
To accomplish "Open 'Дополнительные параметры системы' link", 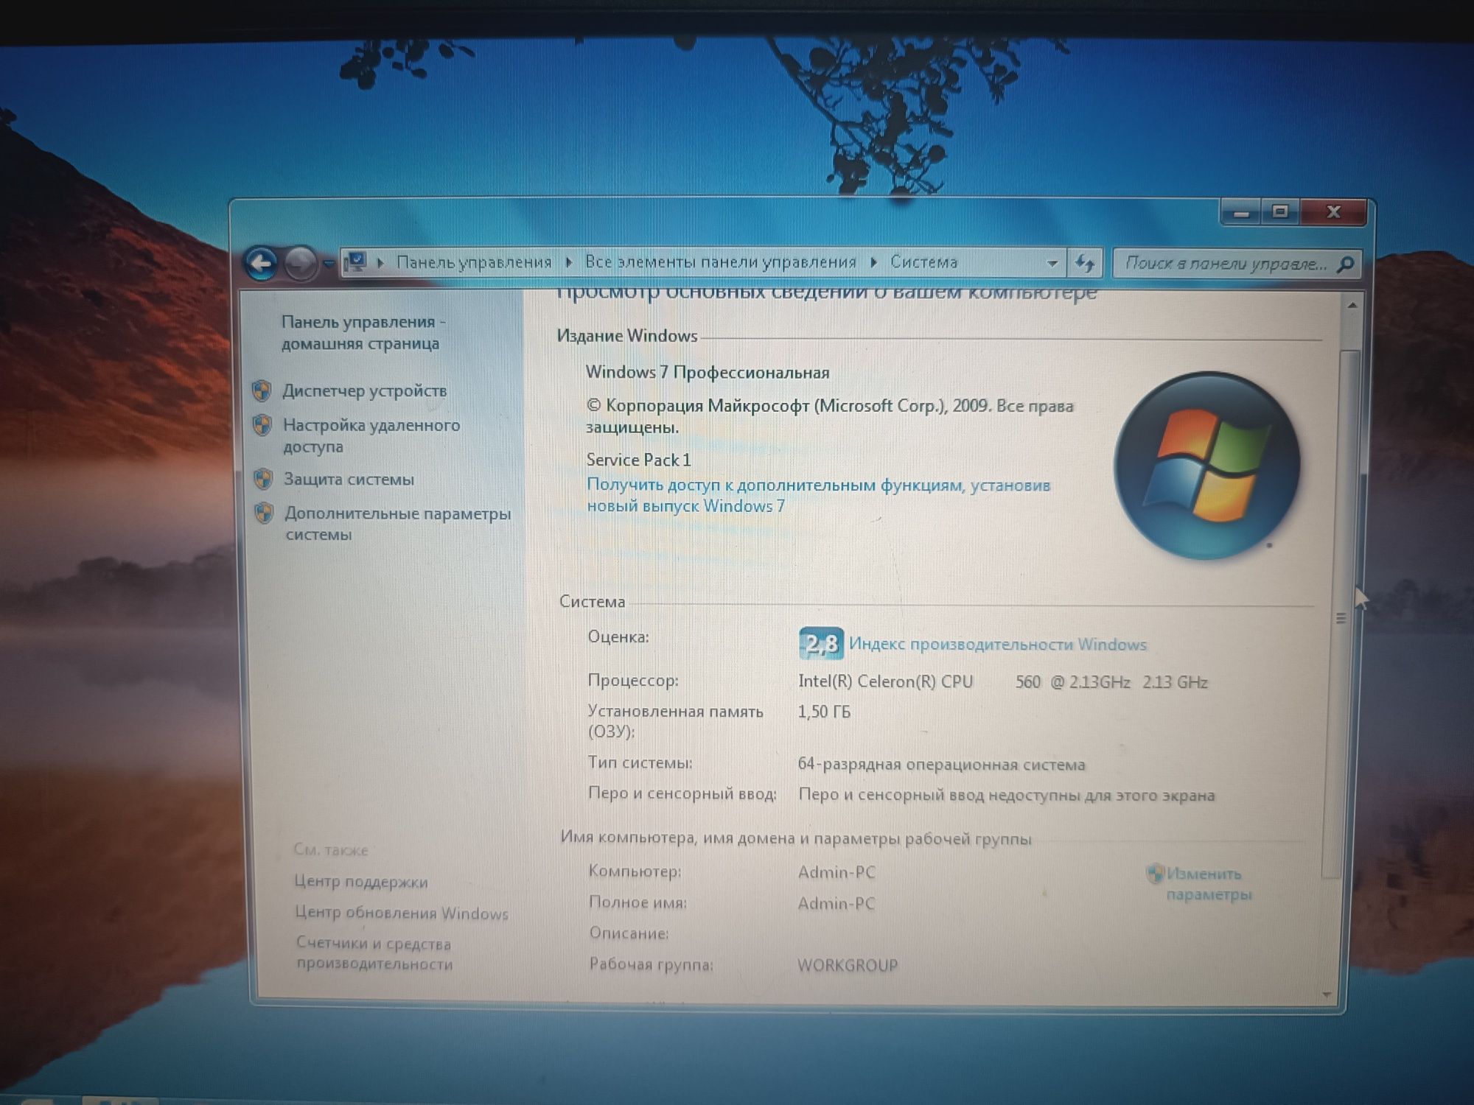I will (x=398, y=524).
